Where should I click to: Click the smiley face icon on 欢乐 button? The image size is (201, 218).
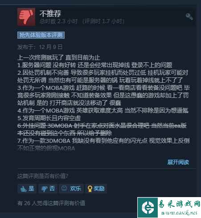coord(64,189)
